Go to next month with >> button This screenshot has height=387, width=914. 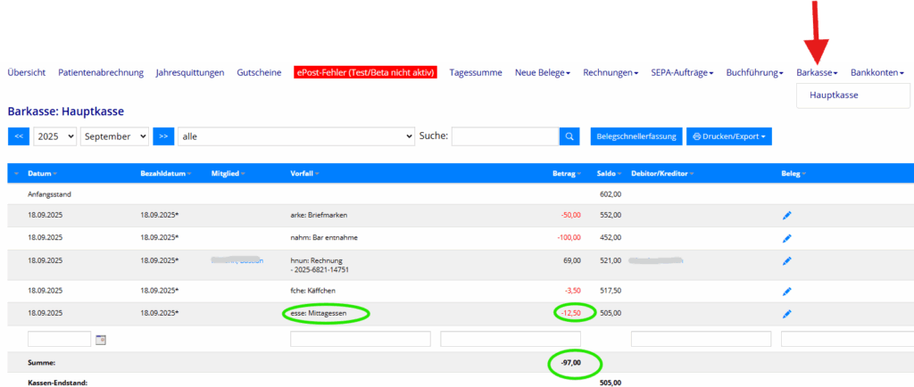[x=163, y=136]
